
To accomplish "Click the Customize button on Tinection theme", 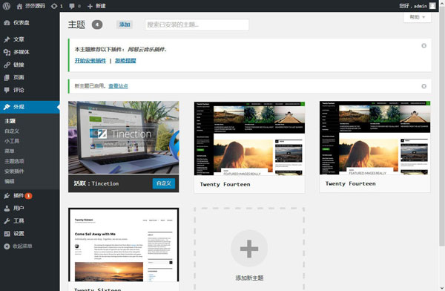I will pos(164,183).
